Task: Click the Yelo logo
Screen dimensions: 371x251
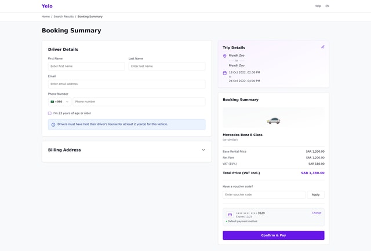Action: 47,6
